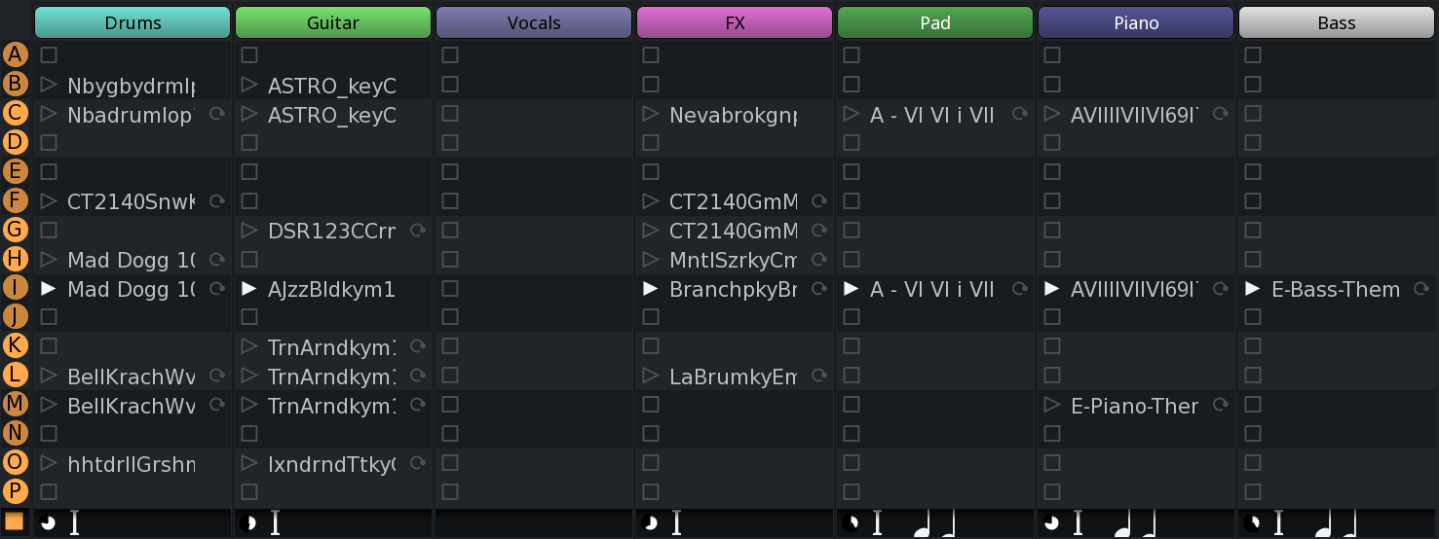Image resolution: width=1439 pixels, height=539 pixels.
Task: Trigger cue F
Action: pos(15,200)
